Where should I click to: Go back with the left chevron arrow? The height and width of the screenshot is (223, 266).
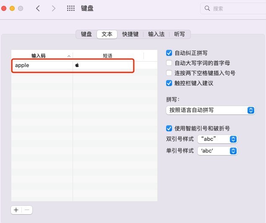[38, 8]
